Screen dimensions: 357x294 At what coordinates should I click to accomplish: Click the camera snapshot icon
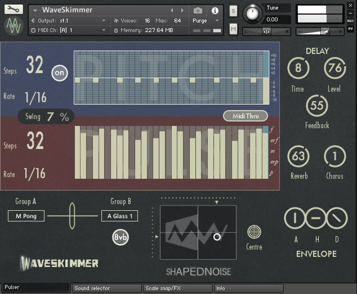pyautogui.click(x=198, y=11)
